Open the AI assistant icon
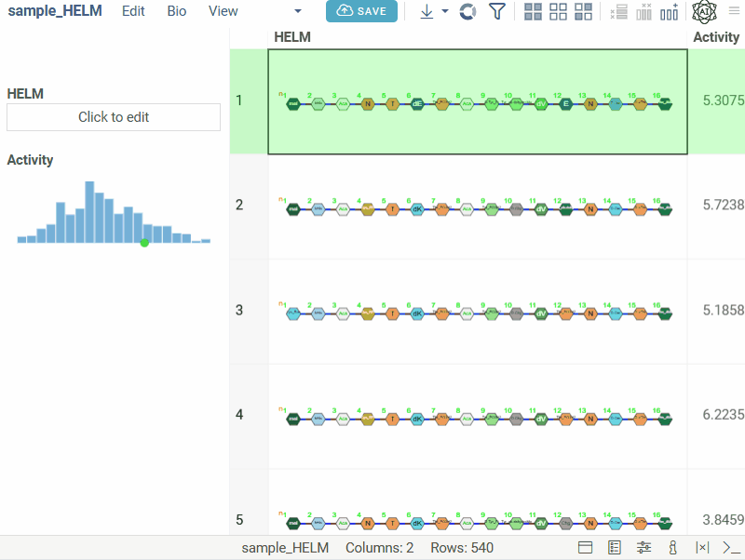This screenshot has width=745, height=560. 704,12
